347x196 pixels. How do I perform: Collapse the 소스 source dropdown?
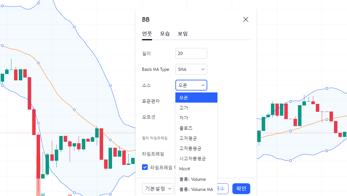(x=191, y=85)
